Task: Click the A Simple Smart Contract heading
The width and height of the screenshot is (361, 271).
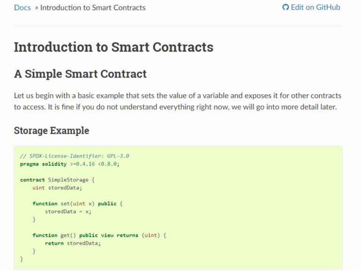Action: [80, 74]
